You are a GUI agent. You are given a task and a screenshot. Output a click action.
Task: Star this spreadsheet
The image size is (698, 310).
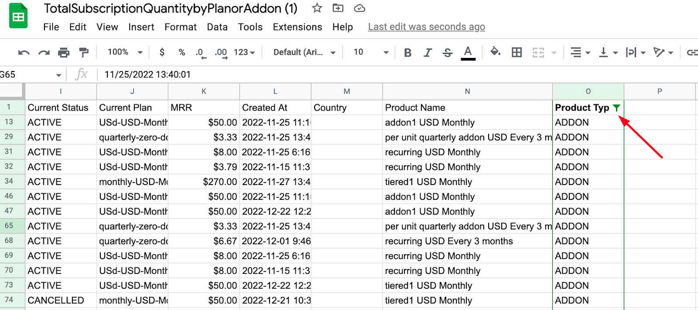[317, 8]
